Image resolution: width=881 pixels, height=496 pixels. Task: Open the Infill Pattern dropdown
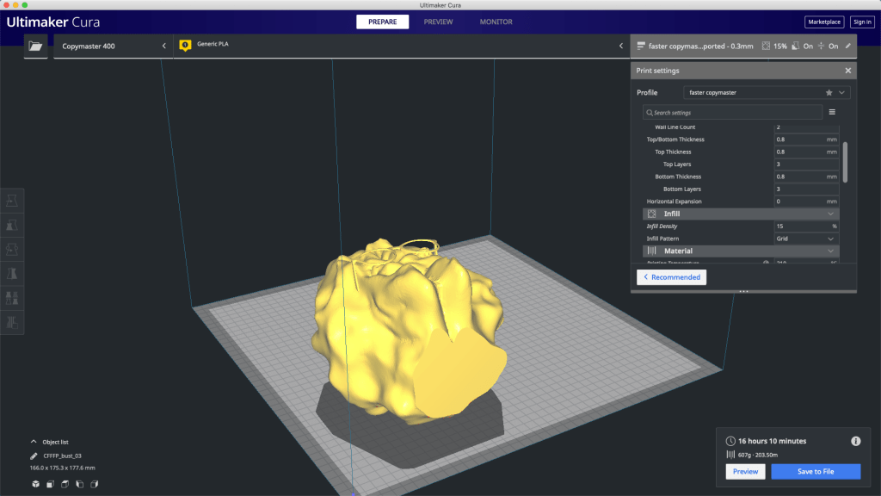[805, 239]
